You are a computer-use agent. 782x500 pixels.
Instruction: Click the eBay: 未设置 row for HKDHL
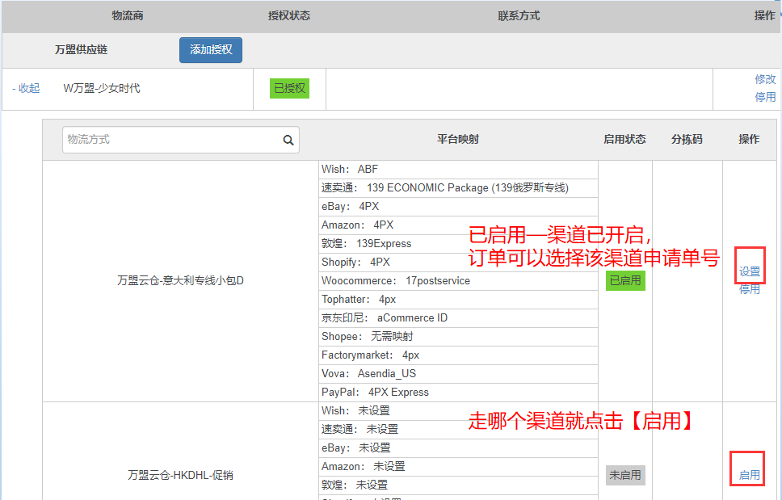[458, 448]
